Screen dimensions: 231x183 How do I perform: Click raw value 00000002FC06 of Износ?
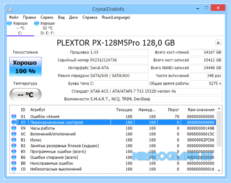[x=201, y=140]
